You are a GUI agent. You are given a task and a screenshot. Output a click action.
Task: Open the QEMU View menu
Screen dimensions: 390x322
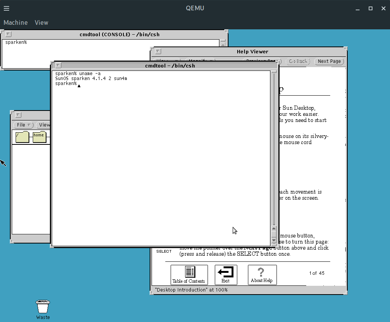pos(42,22)
